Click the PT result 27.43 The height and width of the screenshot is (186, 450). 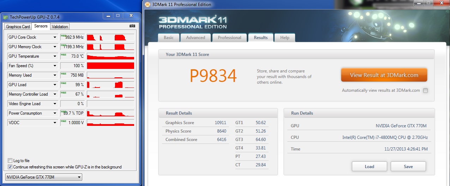260,156
